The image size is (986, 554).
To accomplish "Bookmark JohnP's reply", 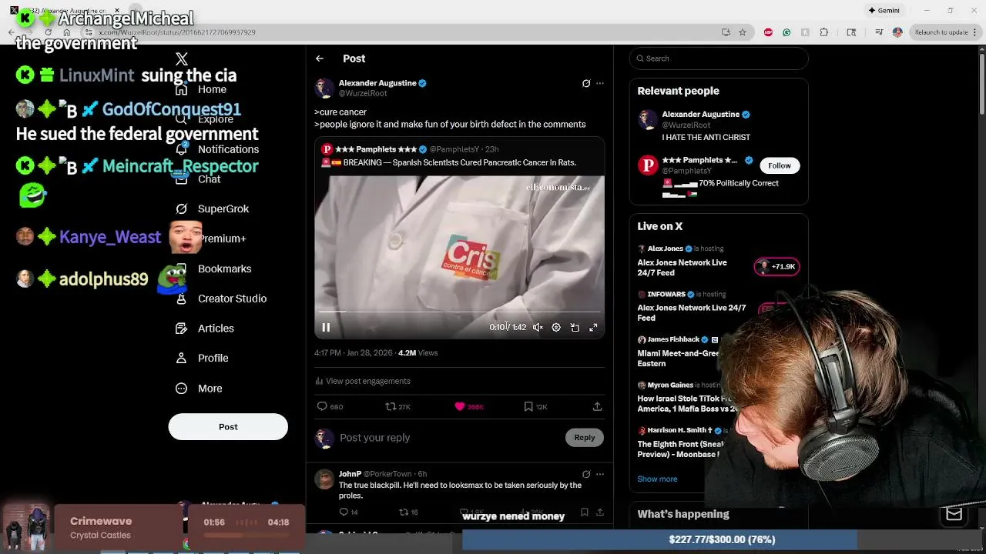I will [585, 512].
